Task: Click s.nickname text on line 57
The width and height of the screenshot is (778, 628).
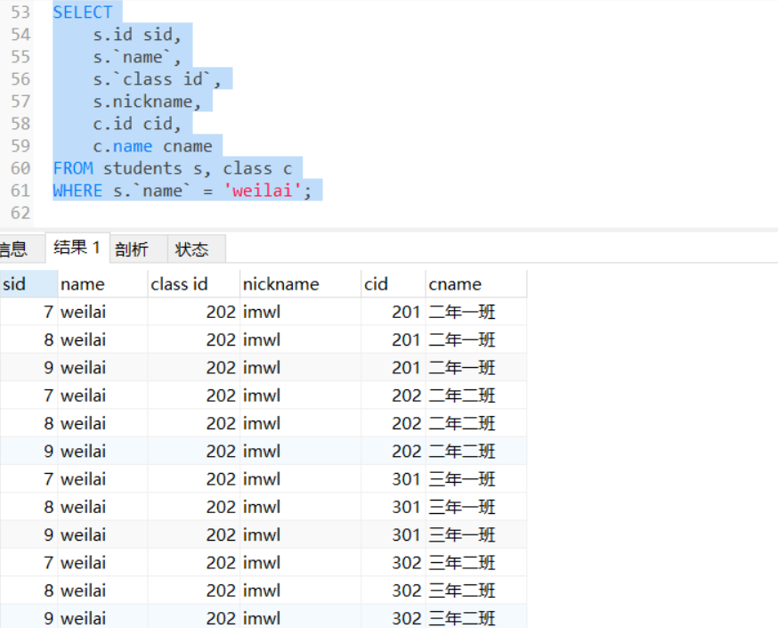Action: [x=147, y=102]
